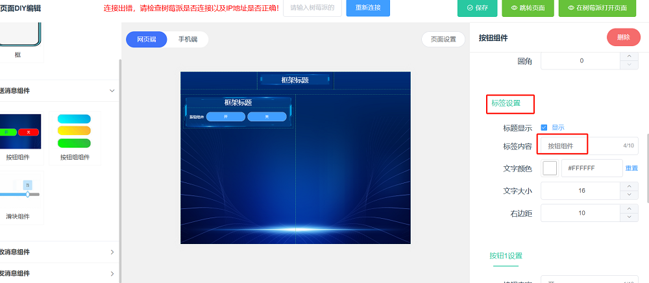
Task: Expand the second collapsed 消息组件 section
Action: 112,252
